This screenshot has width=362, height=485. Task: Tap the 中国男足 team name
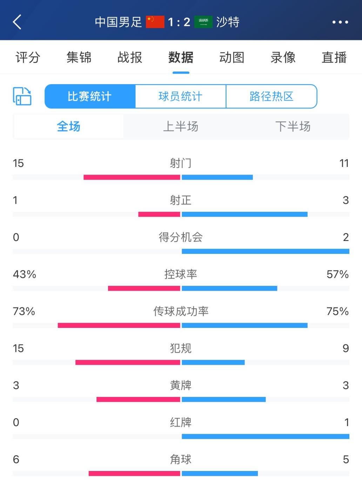[x=118, y=22]
